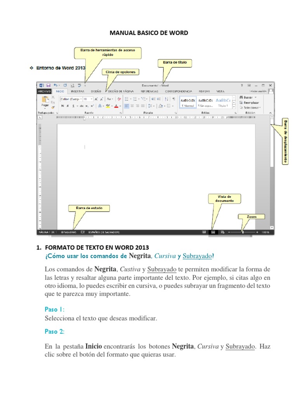Switch to the DISEÑO DE PÁGINA tab
The width and height of the screenshot is (298, 398).
[x=121, y=91]
